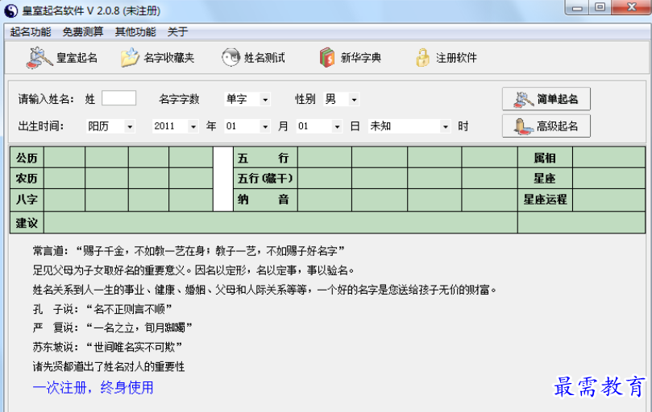Click the 五 行 header cell
Image resolution: width=652 pixels, height=412 pixels.
265,158
